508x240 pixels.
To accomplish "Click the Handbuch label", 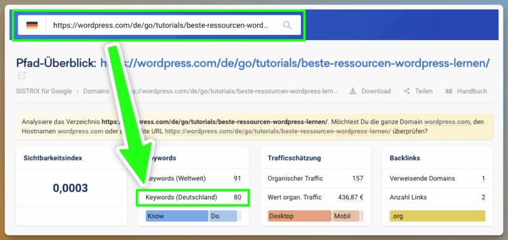I will (472, 91).
